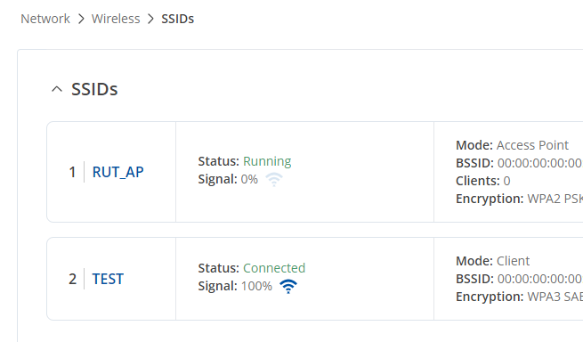Open the RUT_AP SSID entry
583x342 pixels.
tap(117, 172)
